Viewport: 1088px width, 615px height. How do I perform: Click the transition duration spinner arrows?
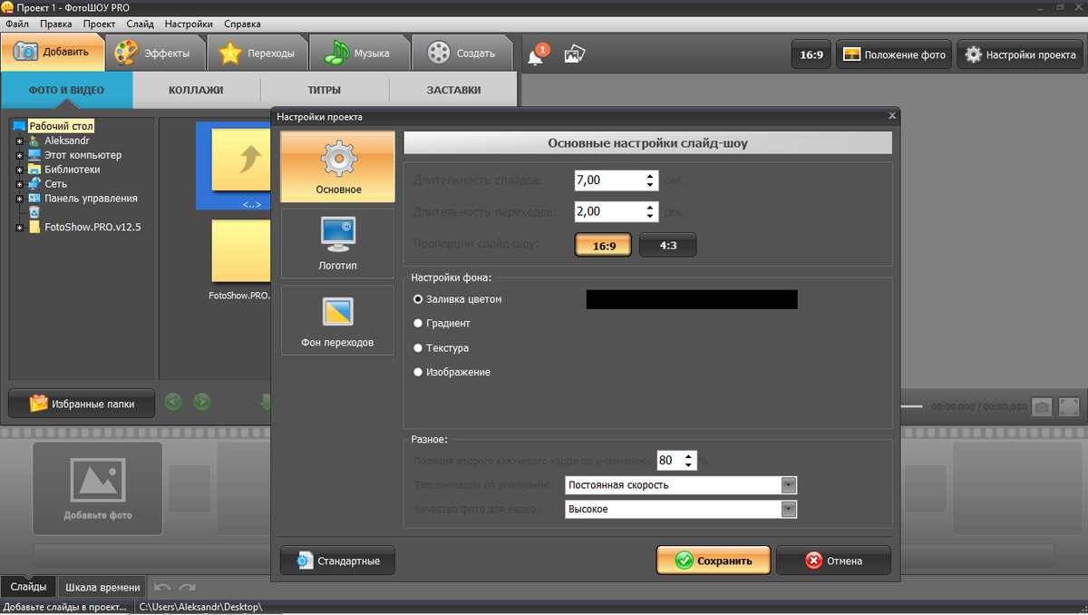click(x=650, y=211)
